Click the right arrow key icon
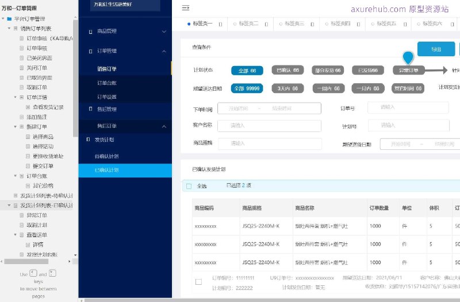460x302 pixels. click(x=52, y=273)
